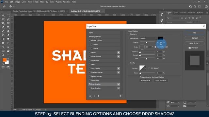Add another Inner Shadow with plus icon
209x117 pixels.
(x=119, y=57)
